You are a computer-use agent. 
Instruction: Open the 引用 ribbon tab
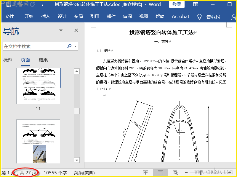pos(95,16)
